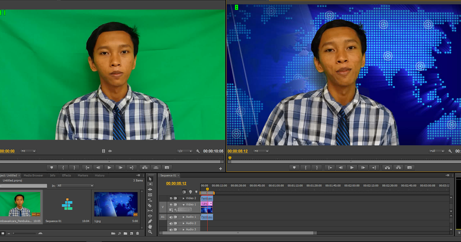Toggle Audio 1 sync lock
Viewport: 461px width, 242px height.
(176, 217)
